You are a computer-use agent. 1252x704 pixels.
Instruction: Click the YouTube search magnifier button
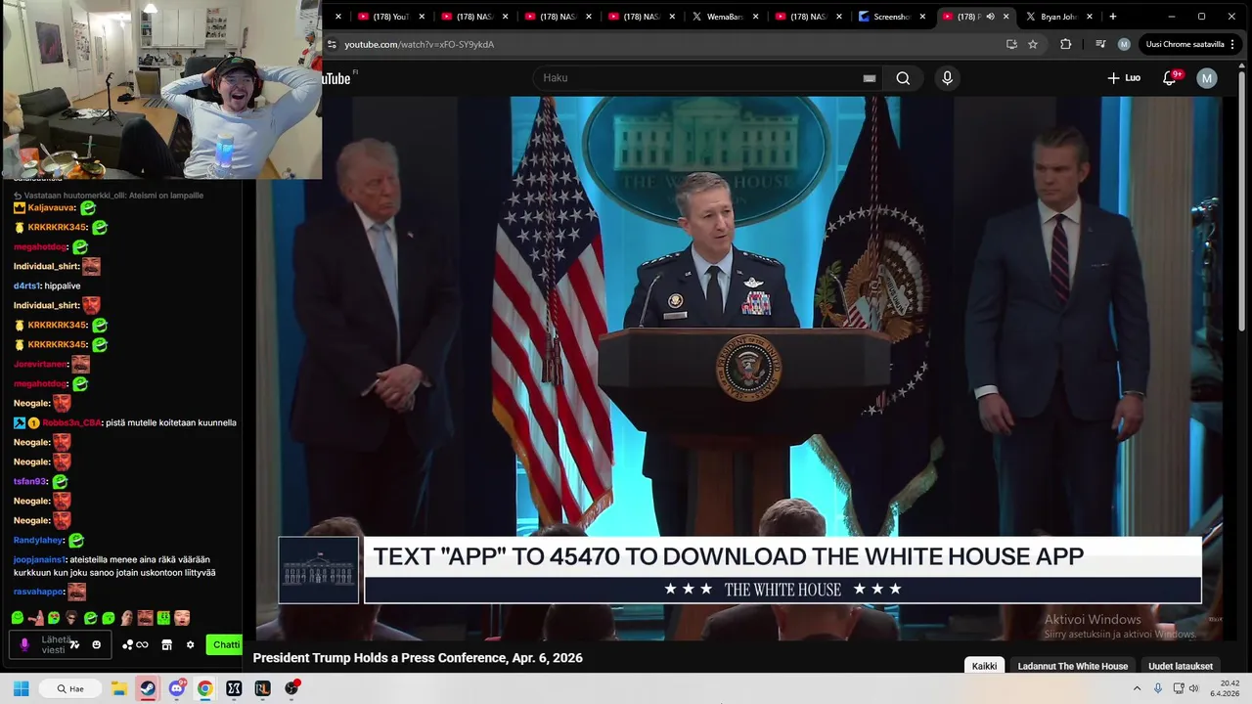tap(903, 78)
